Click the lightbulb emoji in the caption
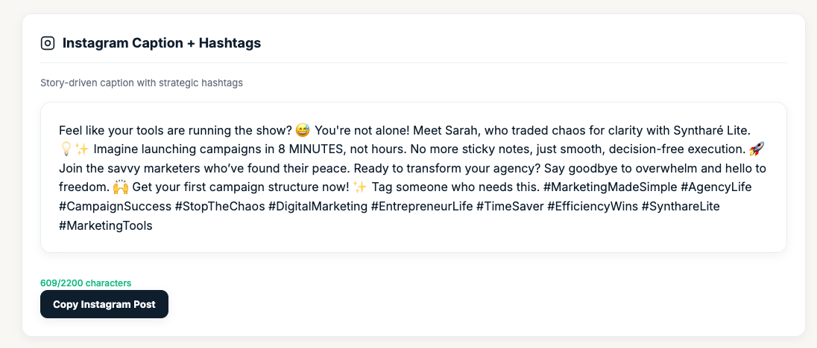Image resolution: width=817 pixels, height=348 pixels. [65, 149]
